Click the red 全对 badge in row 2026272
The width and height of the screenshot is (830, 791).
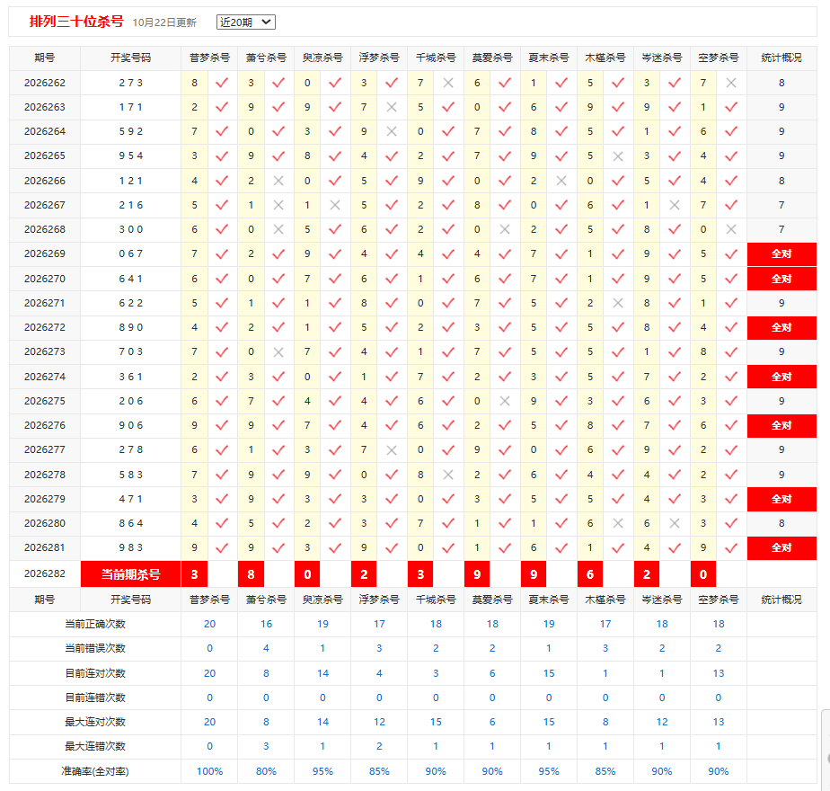click(781, 327)
